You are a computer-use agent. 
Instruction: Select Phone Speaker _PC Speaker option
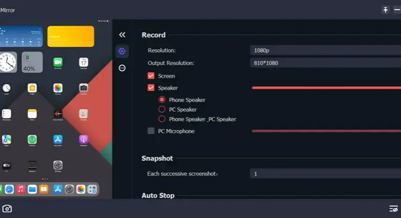pyautogui.click(x=162, y=119)
